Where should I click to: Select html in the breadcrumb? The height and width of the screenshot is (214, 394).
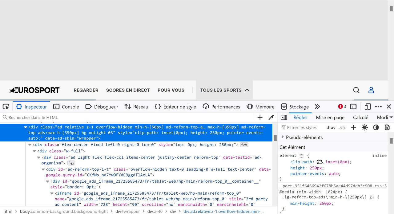pyautogui.click(x=8, y=211)
